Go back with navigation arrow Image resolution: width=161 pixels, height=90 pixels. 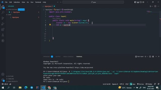point(58,2)
